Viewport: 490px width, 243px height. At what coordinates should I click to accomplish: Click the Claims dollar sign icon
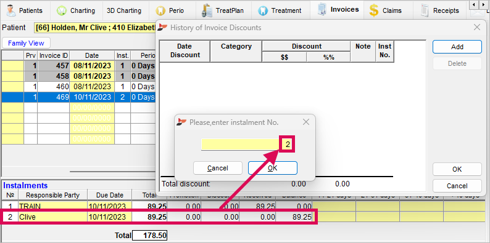(373, 10)
